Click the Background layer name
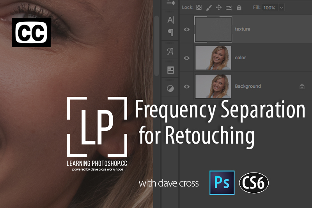Screen dimensions: 312x208 (x=248, y=86)
